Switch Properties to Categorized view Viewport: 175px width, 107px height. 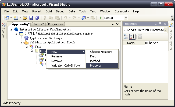coord(126,37)
